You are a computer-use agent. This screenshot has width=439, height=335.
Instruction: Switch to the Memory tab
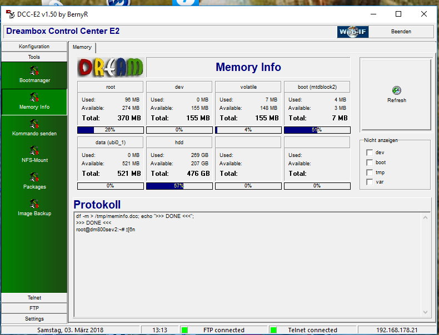point(82,47)
